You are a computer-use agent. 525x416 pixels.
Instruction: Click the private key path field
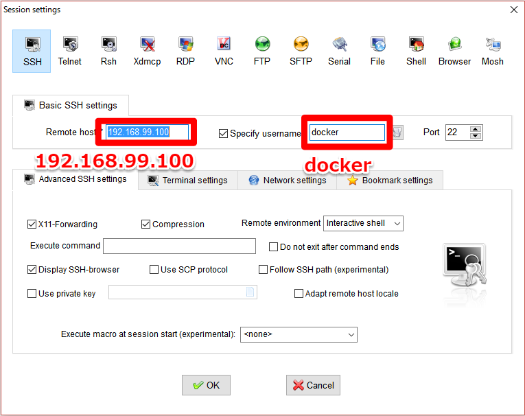coord(183,292)
